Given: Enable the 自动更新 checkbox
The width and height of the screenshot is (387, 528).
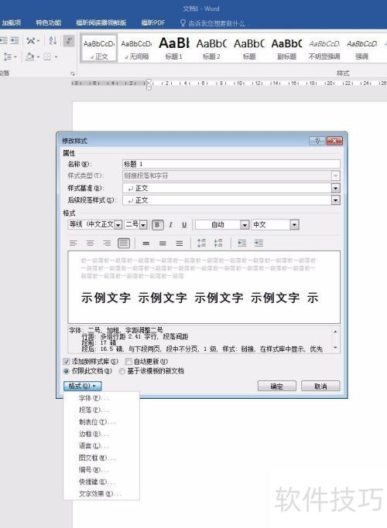Looking at the screenshot, I should click(x=128, y=362).
